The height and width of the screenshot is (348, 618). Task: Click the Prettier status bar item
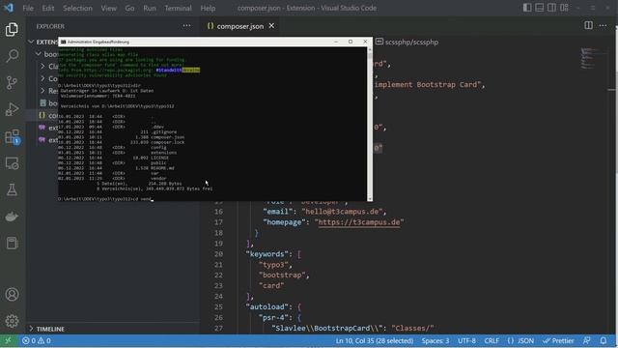point(558,340)
